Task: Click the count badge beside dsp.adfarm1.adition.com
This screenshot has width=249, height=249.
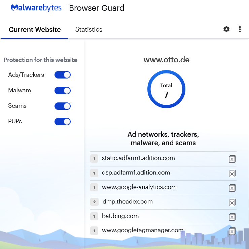Action: [x=94, y=173]
